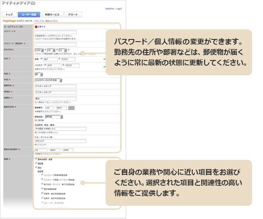Select the アラート tab

[73, 14]
